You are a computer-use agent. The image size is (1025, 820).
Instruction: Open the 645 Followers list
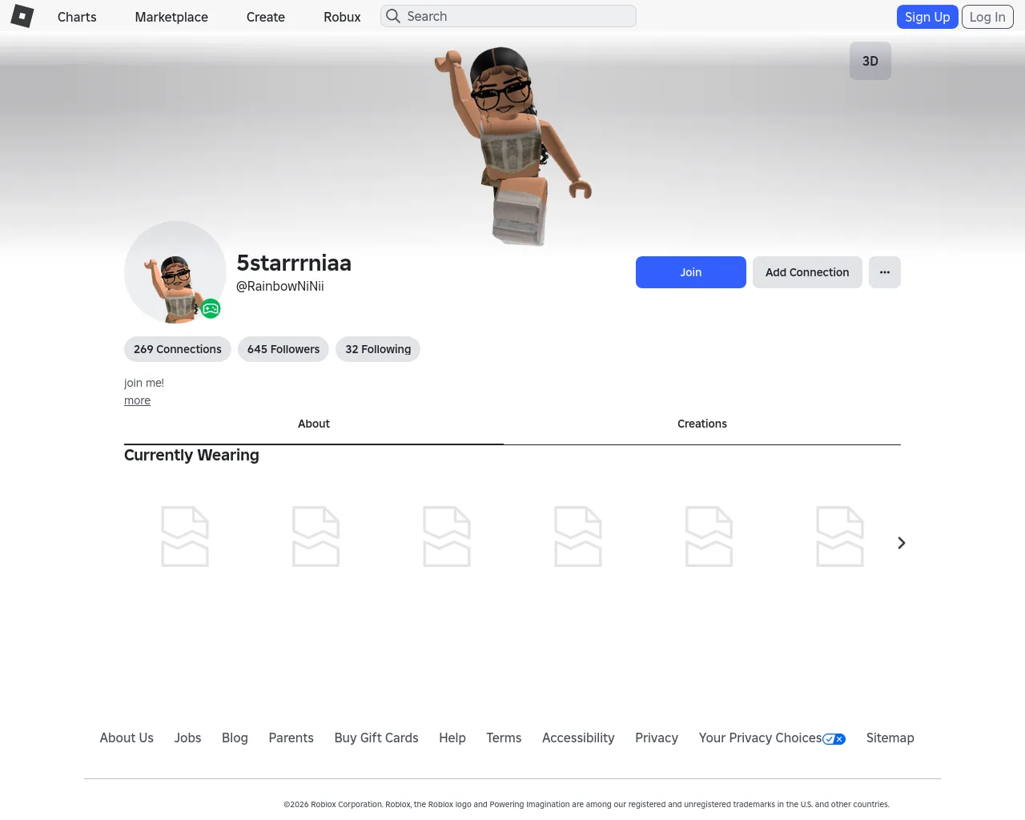(x=283, y=349)
